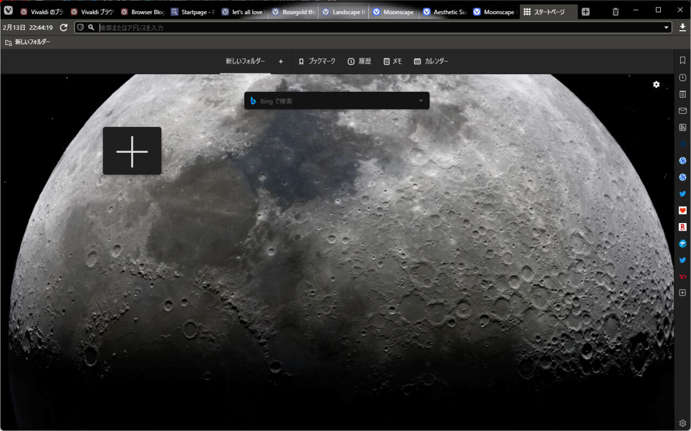Switch to Aesthetic Sun tab
Screen dimensions: 691x431
pyautogui.click(x=444, y=12)
